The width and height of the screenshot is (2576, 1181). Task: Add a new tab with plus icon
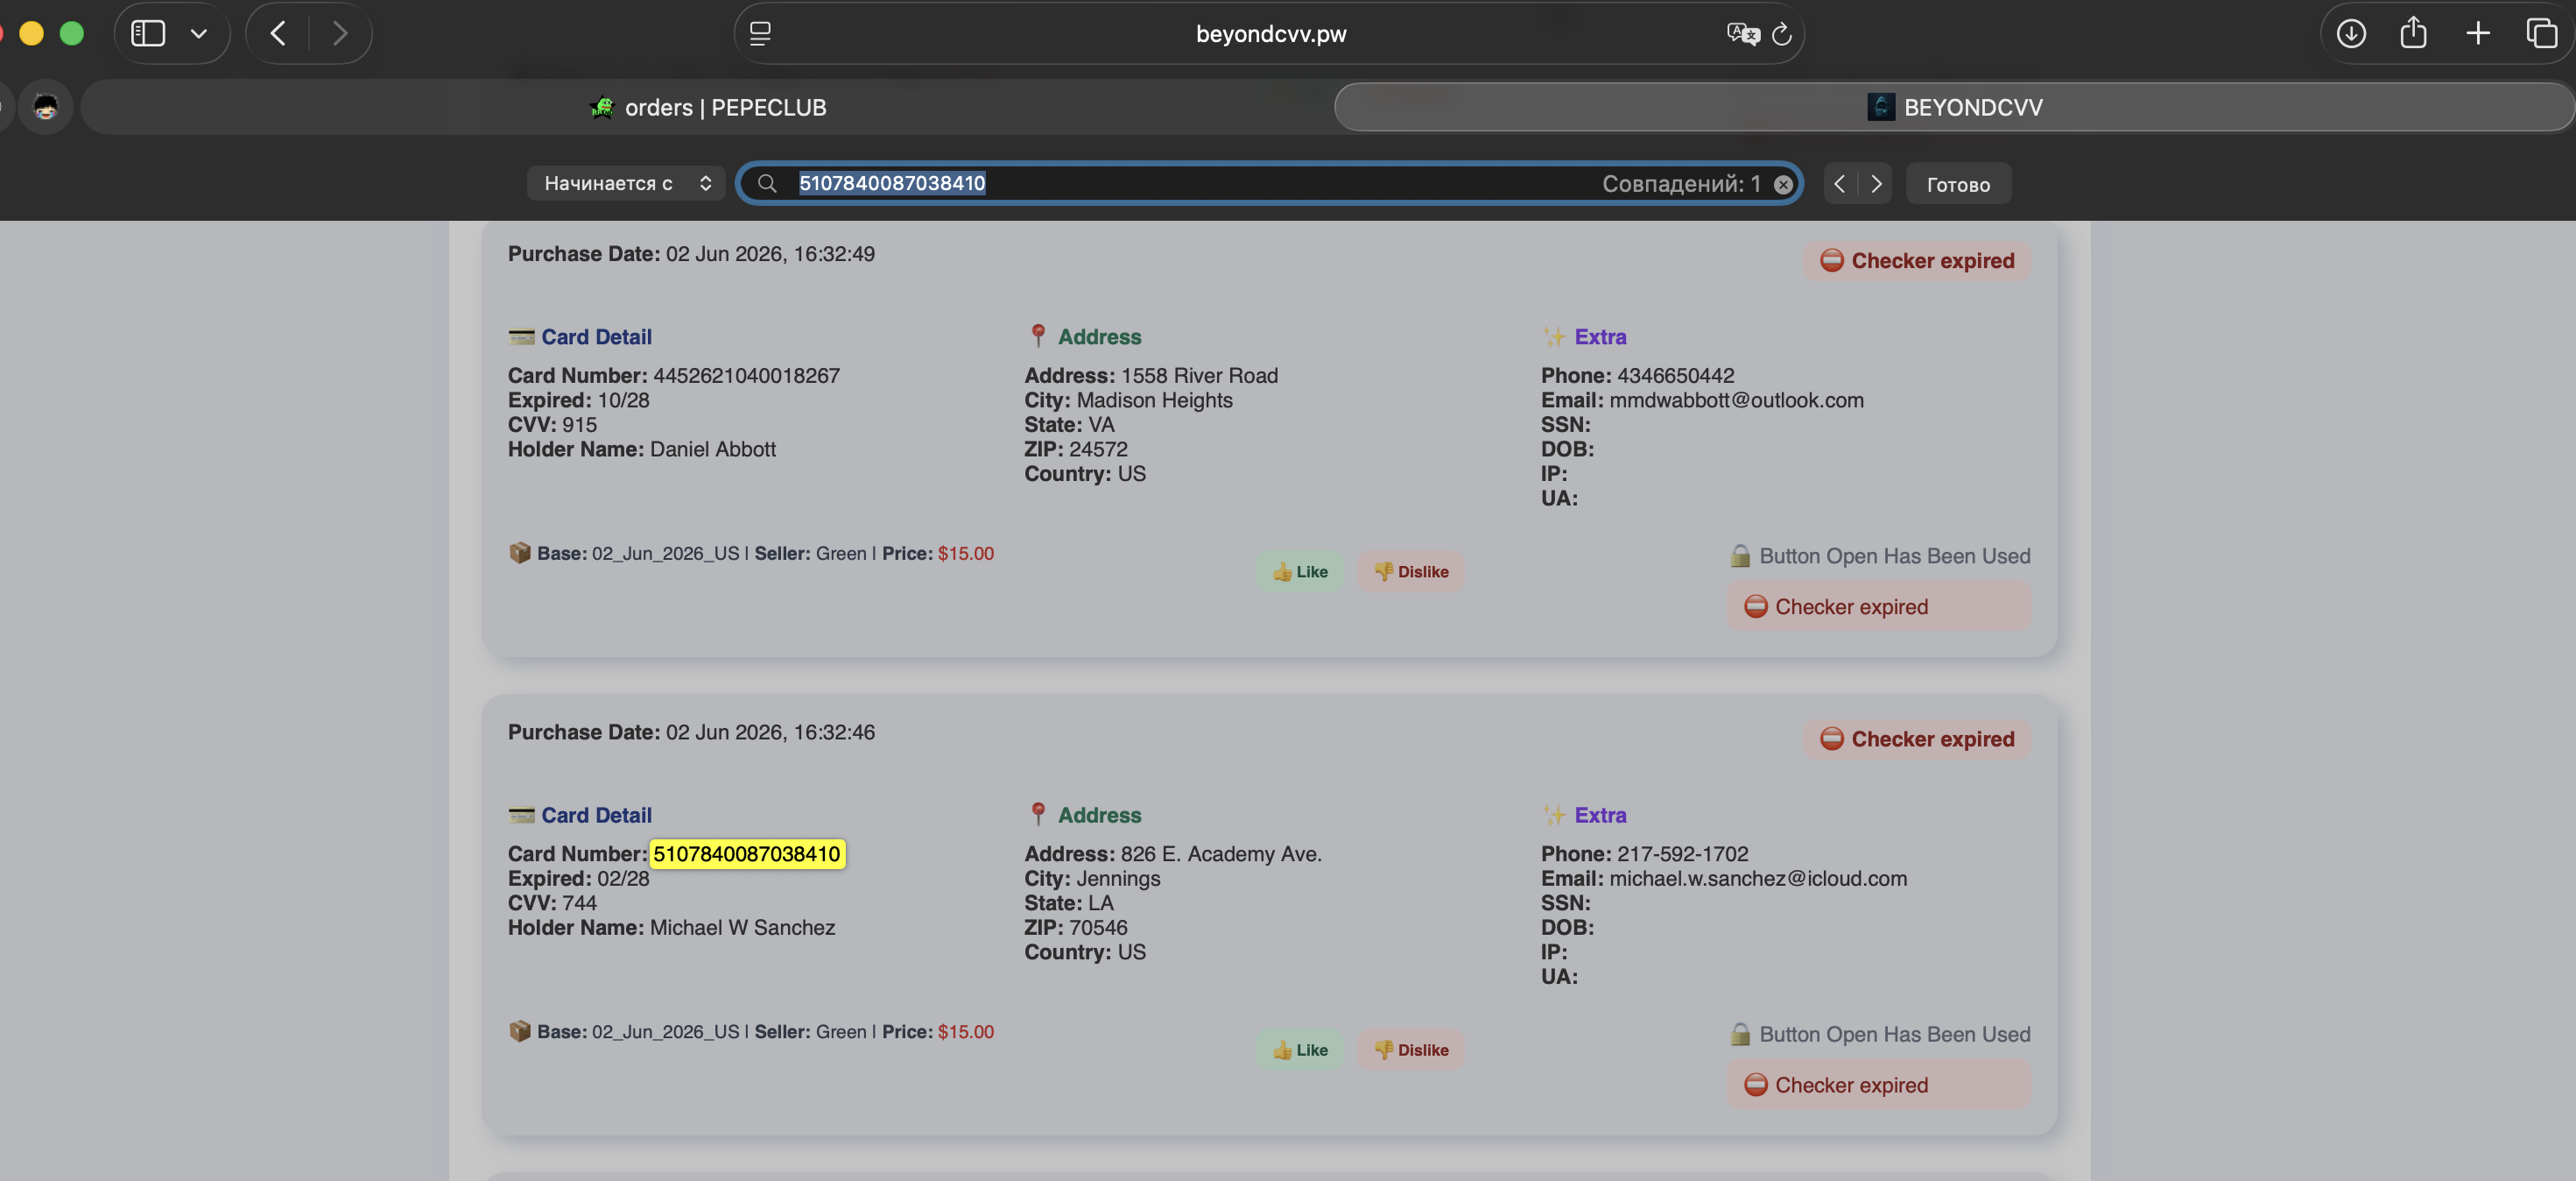click(x=2478, y=33)
